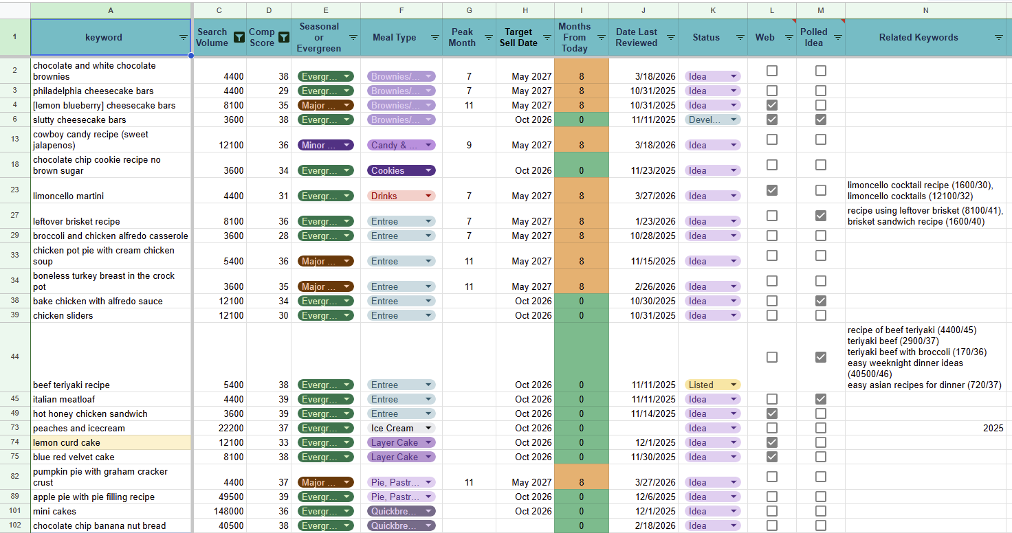Screen dimensions: 1012x533
Task: Select column N by its letter header
Action: point(926,10)
